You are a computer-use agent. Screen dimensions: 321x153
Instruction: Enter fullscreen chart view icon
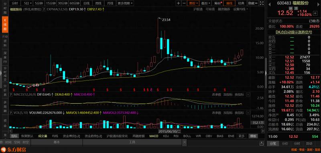tap(262, 3)
